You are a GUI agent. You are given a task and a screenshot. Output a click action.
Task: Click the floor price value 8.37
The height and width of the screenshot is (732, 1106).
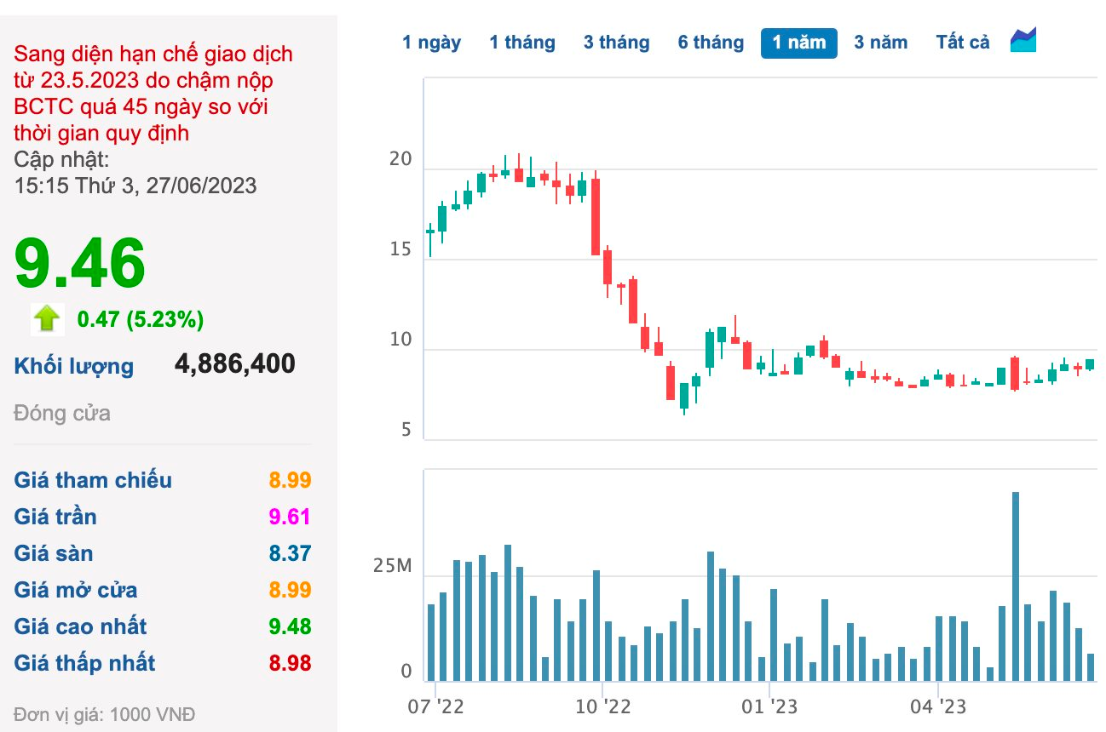pos(290,553)
